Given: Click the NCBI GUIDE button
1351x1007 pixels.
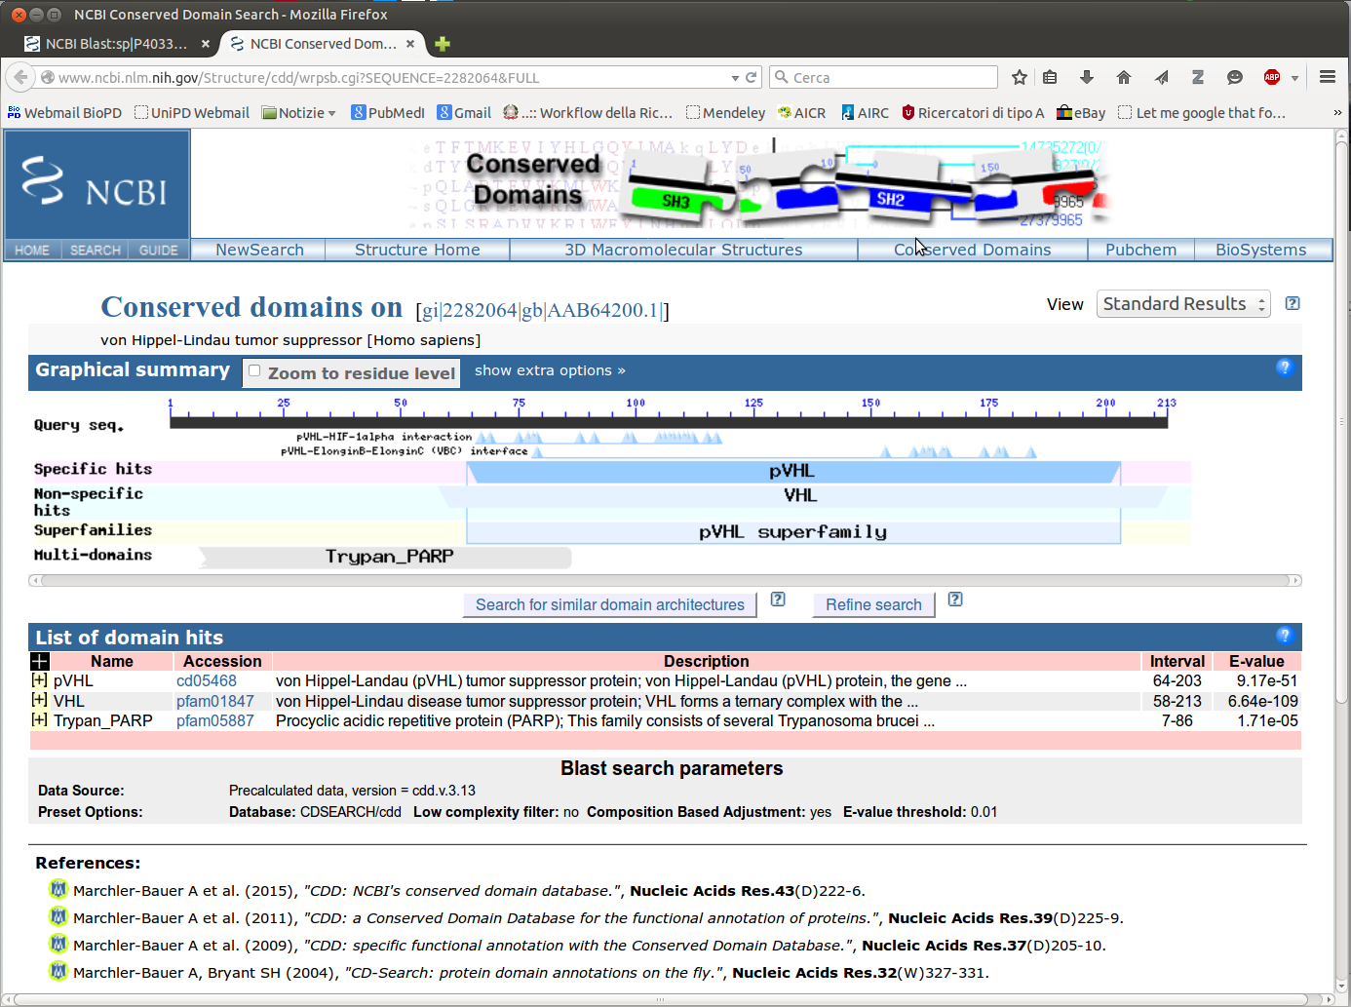Looking at the screenshot, I should tap(158, 251).
